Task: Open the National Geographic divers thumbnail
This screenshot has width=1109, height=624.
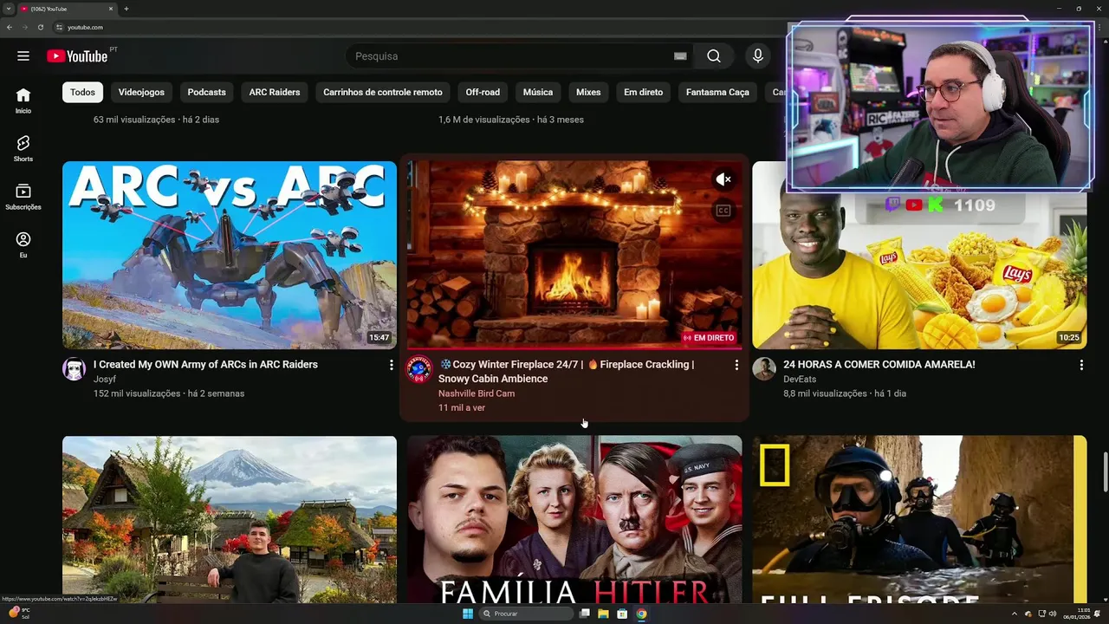Action: pyautogui.click(x=919, y=519)
